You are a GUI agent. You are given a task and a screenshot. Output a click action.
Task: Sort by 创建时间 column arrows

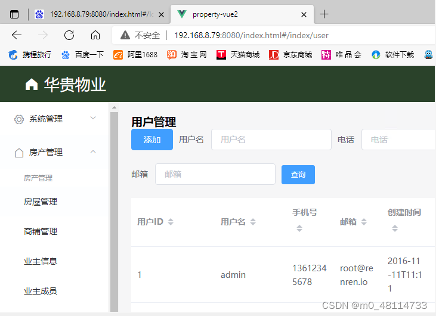pos(395,228)
